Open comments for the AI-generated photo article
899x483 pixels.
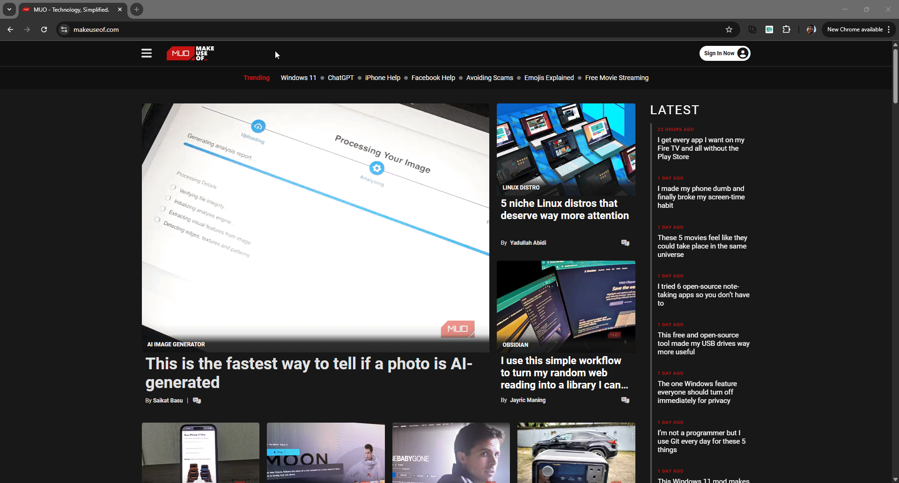point(197,401)
